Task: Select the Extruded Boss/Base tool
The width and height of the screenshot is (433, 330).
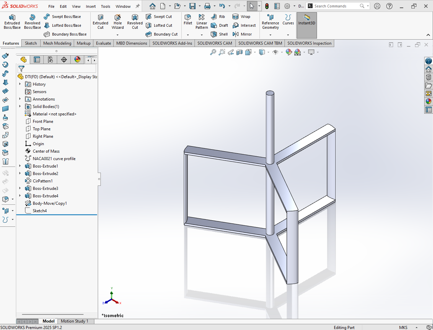Action: [12, 22]
